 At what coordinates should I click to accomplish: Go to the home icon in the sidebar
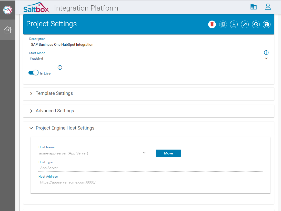[8, 30]
